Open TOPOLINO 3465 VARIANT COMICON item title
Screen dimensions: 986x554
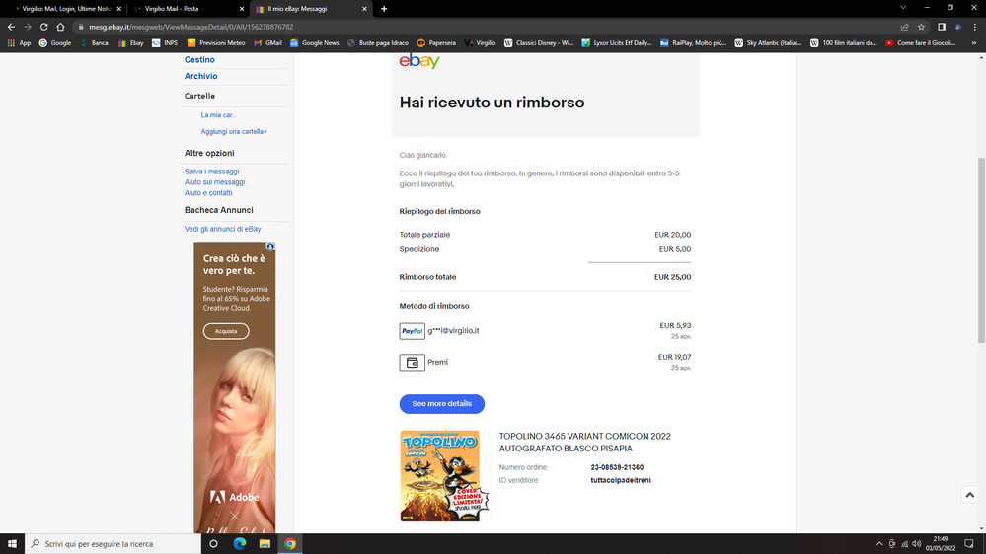coord(585,443)
